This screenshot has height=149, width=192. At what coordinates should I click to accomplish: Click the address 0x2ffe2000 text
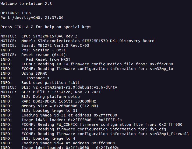[x=161, y=64]
